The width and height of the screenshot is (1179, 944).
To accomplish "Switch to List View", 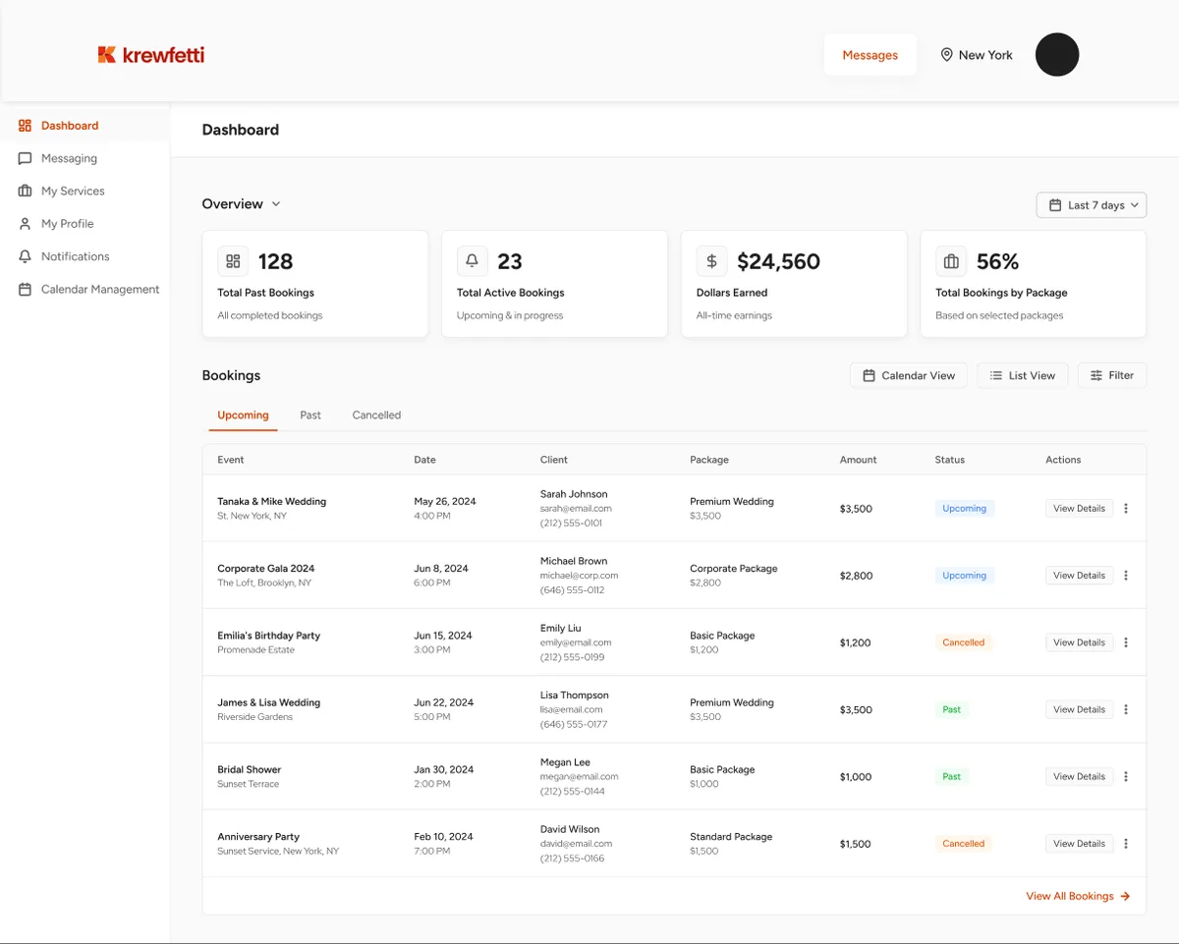I will 1023,375.
